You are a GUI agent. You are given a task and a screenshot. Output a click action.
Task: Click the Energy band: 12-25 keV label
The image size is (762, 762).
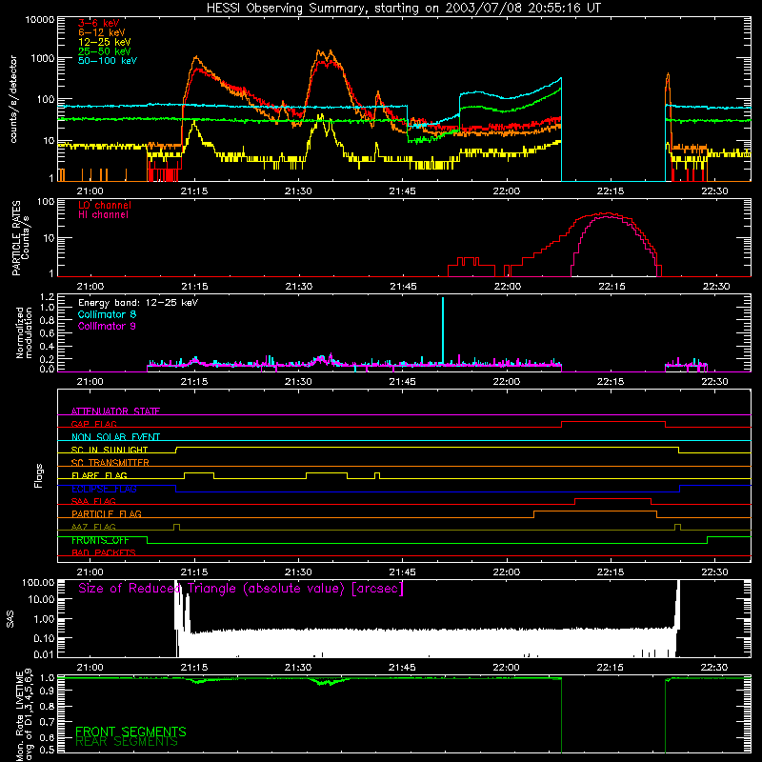click(x=138, y=303)
